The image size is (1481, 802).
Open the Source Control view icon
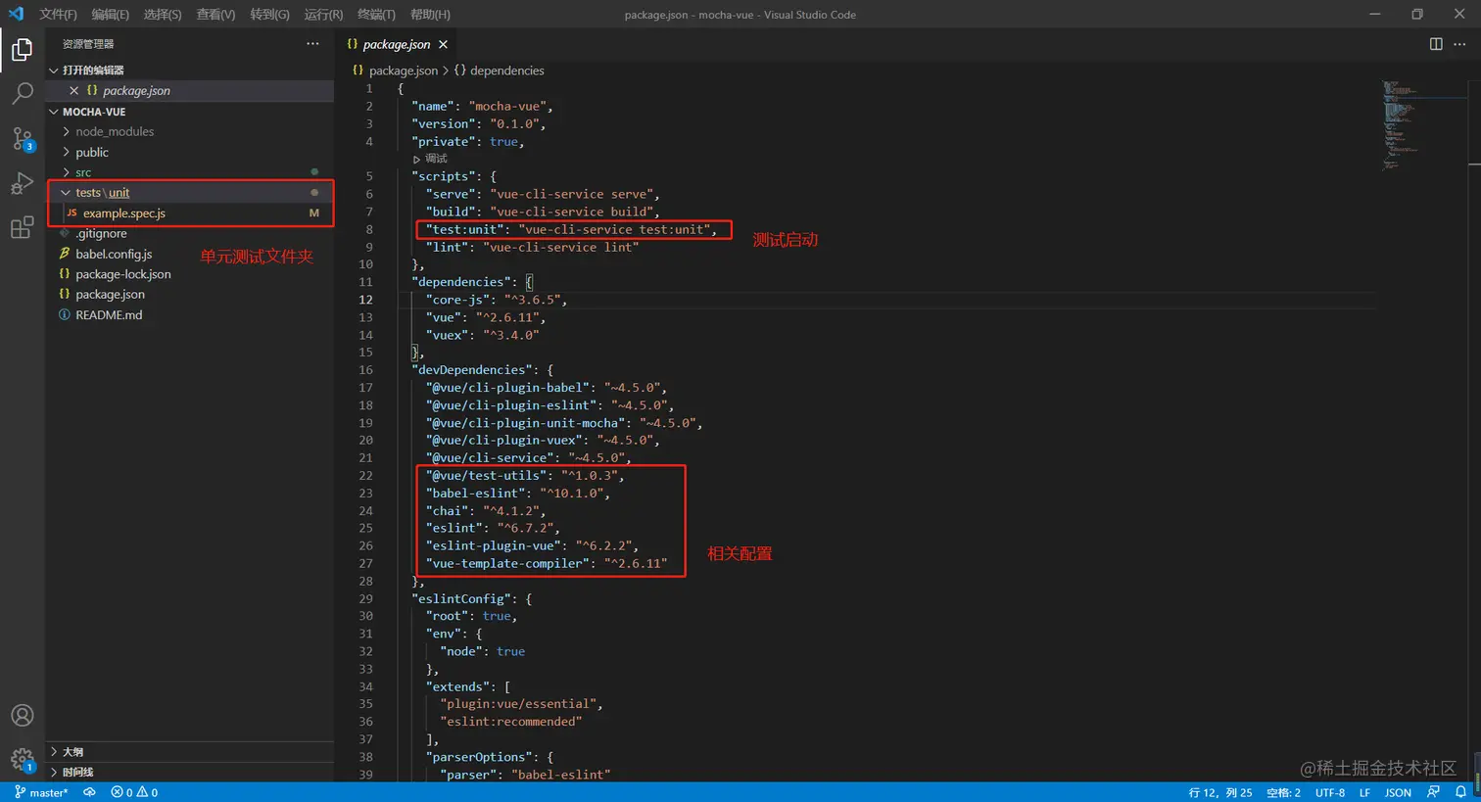coord(22,139)
